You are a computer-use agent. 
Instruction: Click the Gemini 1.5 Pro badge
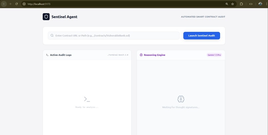(x=214, y=55)
